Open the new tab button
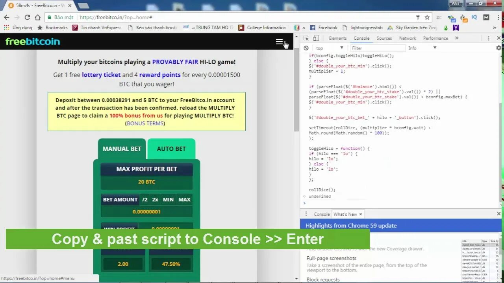This screenshot has height=283, width=504. point(83,6)
